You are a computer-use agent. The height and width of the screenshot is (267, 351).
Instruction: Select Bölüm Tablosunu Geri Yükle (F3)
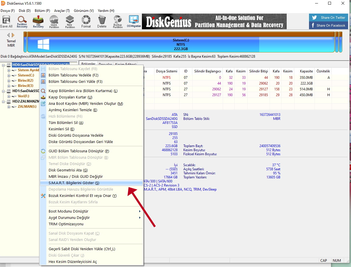[x=92, y=82]
